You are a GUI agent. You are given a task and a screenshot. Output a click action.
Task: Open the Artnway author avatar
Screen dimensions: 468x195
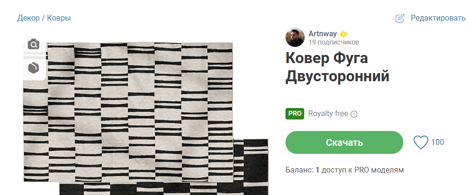[295, 37]
